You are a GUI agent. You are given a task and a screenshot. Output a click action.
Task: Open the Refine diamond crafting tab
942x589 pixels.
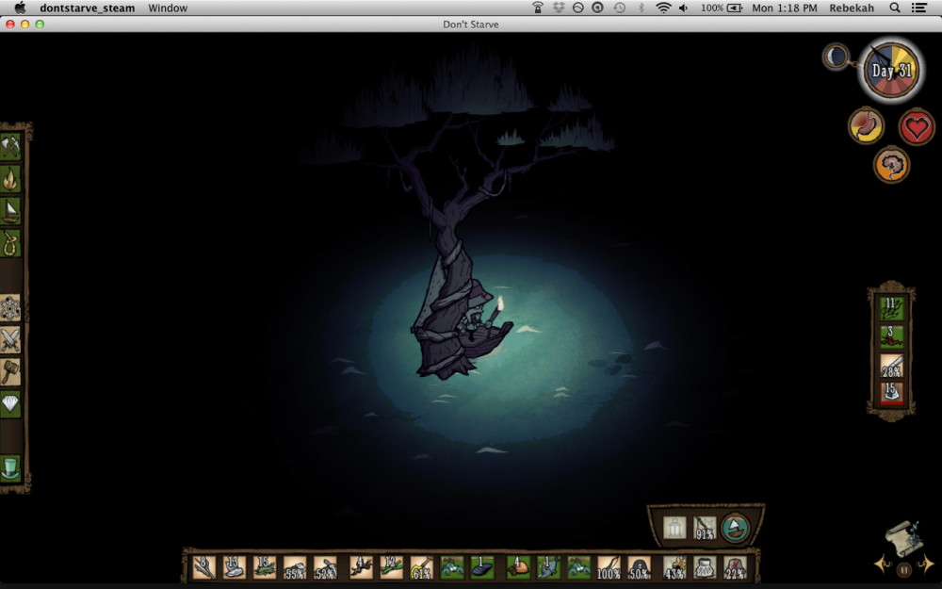10,404
